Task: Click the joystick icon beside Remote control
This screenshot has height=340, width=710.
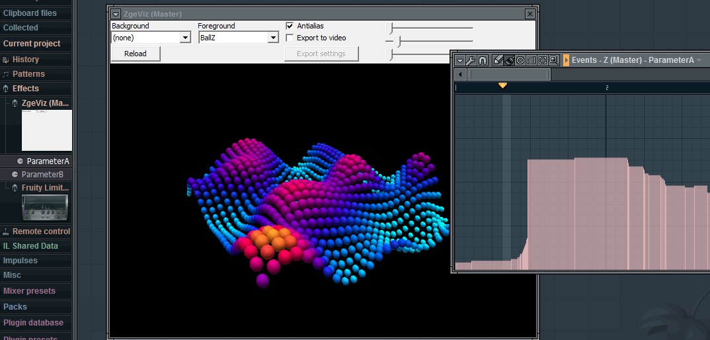Action: [x=6, y=232]
